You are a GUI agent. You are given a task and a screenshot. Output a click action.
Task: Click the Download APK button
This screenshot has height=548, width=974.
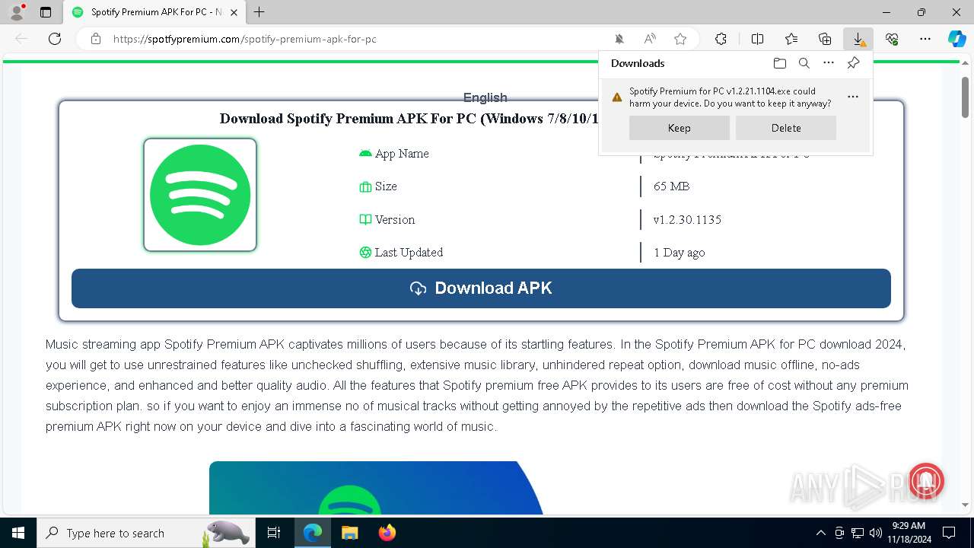tap(481, 288)
